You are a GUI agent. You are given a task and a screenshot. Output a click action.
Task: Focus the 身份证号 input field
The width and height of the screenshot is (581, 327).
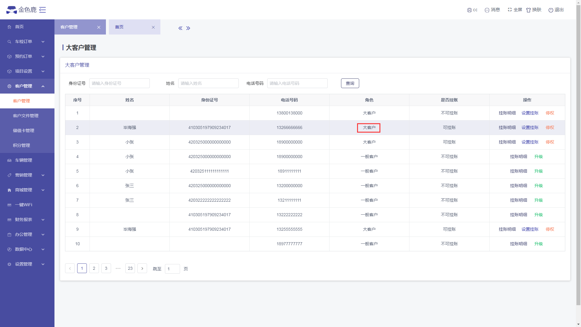point(119,83)
